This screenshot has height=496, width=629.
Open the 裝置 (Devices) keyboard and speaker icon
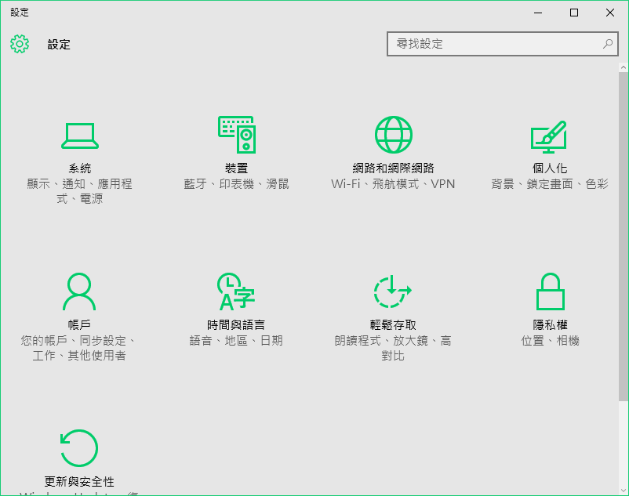(x=237, y=135)
